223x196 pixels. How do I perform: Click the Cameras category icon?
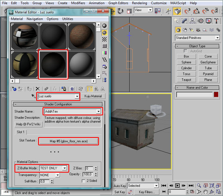[x=198, y=30]
